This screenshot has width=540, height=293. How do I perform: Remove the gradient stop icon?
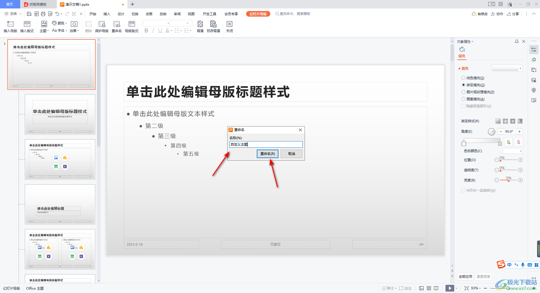[x=519, y=142]
